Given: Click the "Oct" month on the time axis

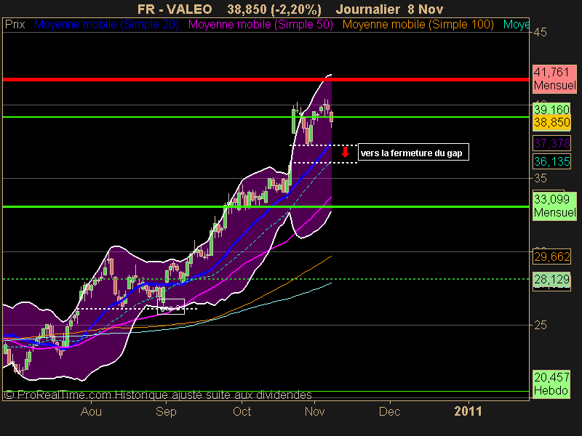Looking at the screenshot, I should [242, 411].
